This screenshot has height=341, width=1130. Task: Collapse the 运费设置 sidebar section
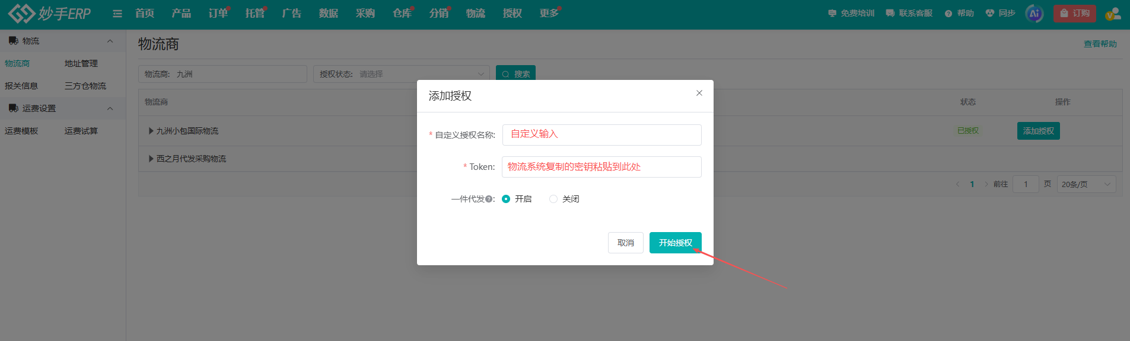click(110, 108)
